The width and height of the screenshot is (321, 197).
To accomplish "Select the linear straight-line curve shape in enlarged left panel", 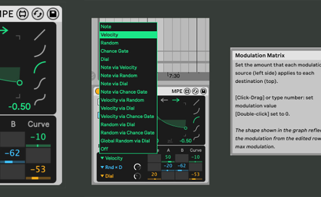I will point(40,35).
